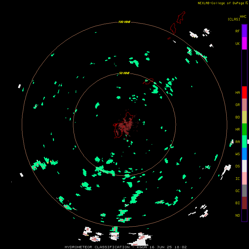
Task: Click the red HA legend swatch
Action: (244, 92)
